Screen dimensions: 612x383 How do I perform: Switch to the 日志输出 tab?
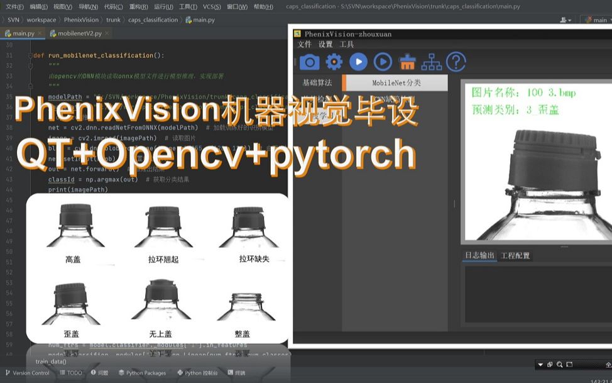pyautogui.click(x=479, y=255)
